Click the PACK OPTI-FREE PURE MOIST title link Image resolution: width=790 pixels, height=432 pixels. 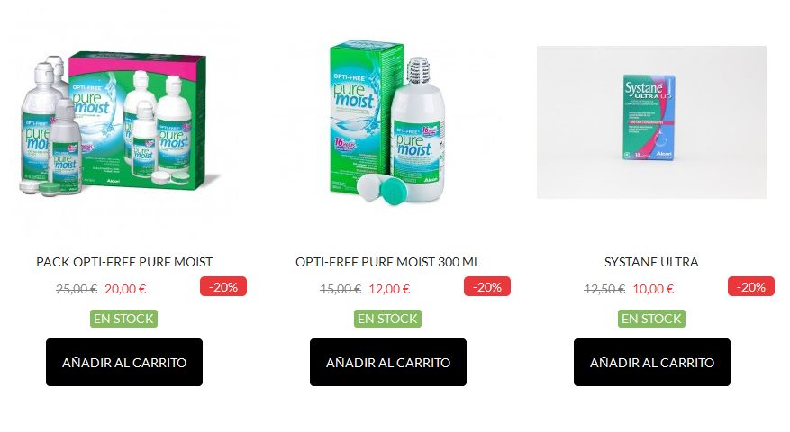[124, 262]
